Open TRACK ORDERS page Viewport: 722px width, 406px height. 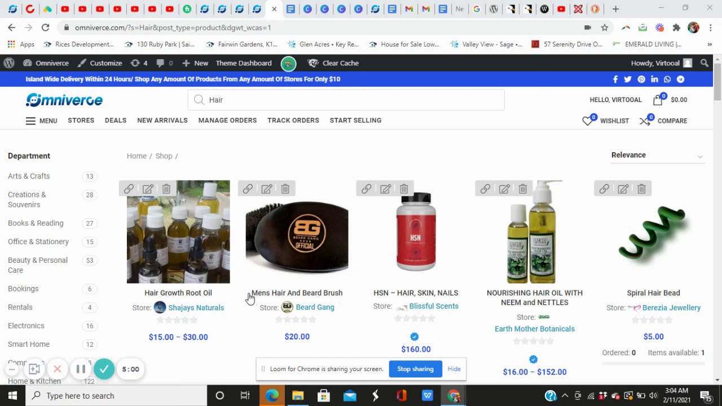tap(293, 120)
